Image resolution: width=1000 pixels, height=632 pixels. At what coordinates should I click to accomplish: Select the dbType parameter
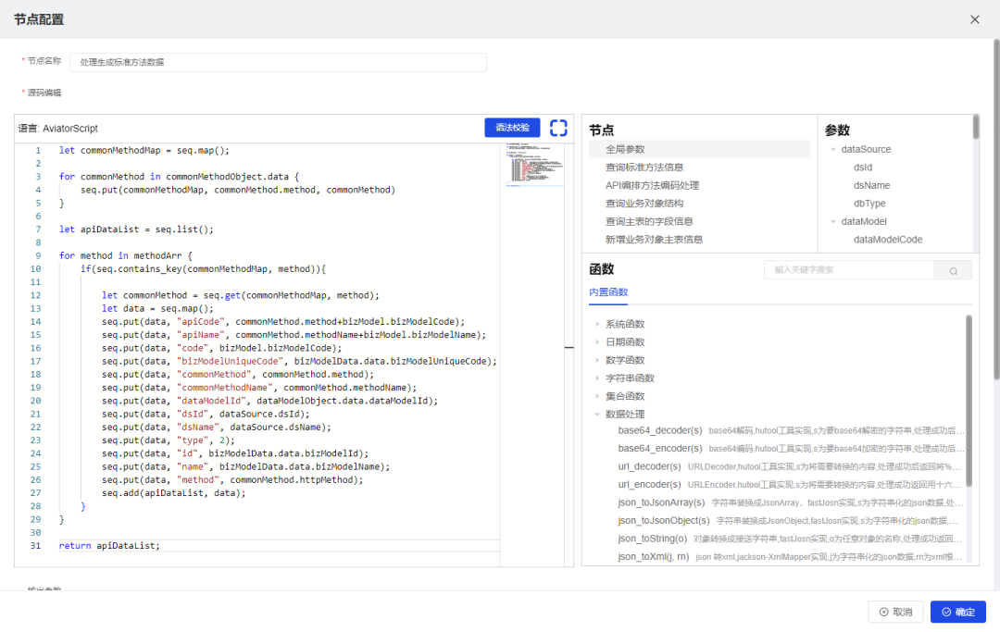click(x=869, y=204)
